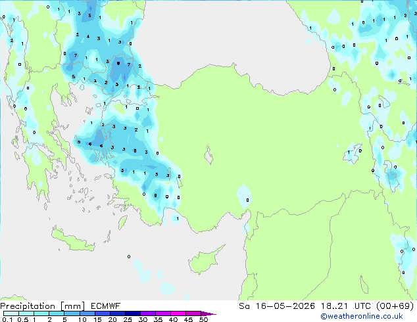The width and height of the screenshot is (417, 322).
Task: Open the weatheronline.co.uk link
Action: pyautogui.click(x=362, y=316)
